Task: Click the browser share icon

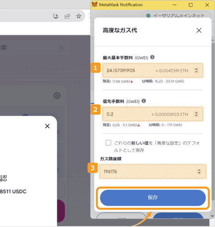Action: (x=67, y=16)
